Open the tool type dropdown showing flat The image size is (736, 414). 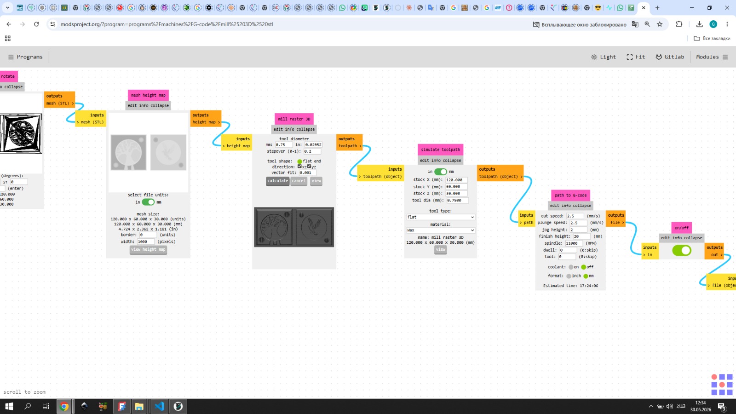coord(441,217)
